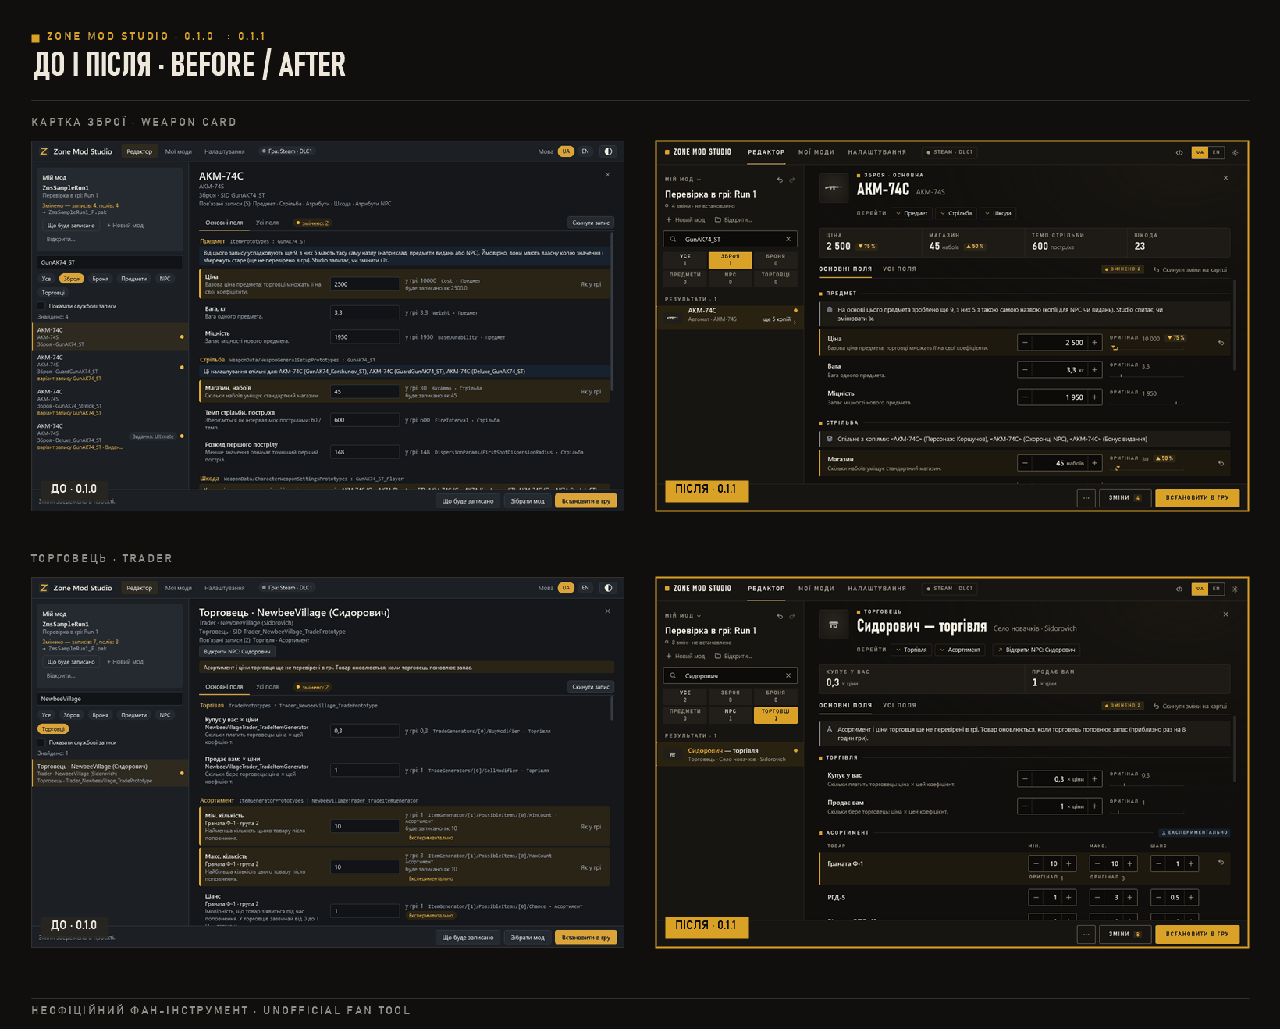
Task: Revert the Магазин row in after weapon card
Action: pos(1221,463)
